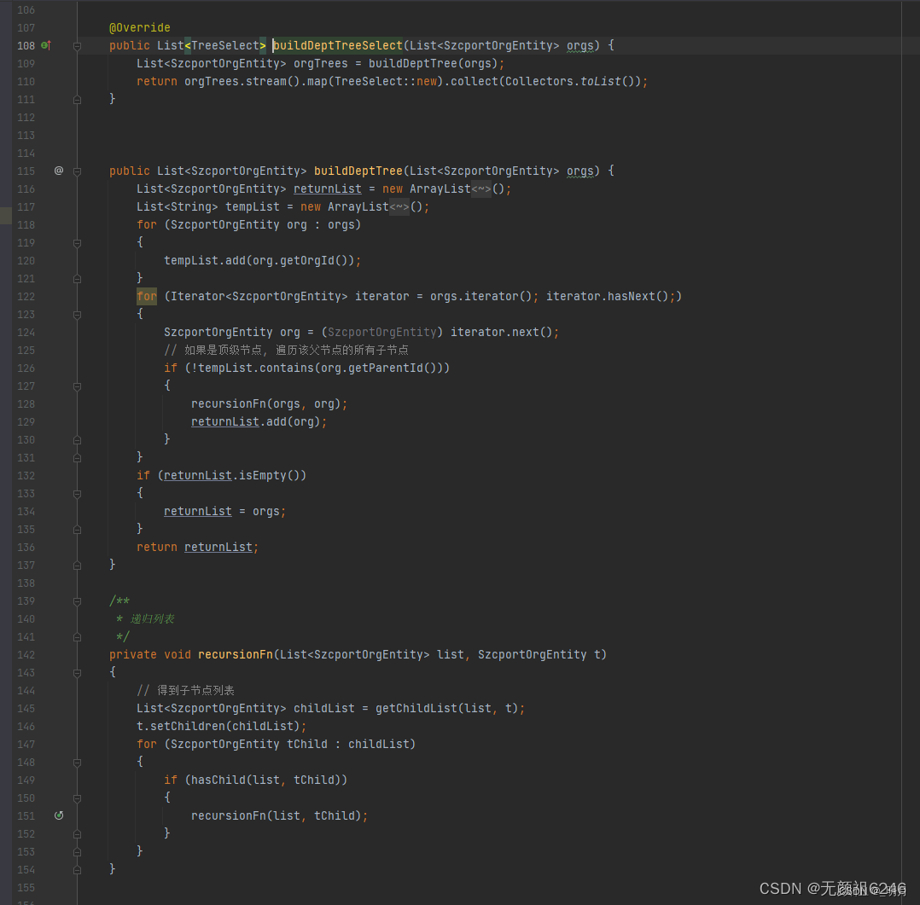Click the returnList declaration on line 116
Image resolution: width=920 pixels, height=905 pixels.
(x=328, y=189)
